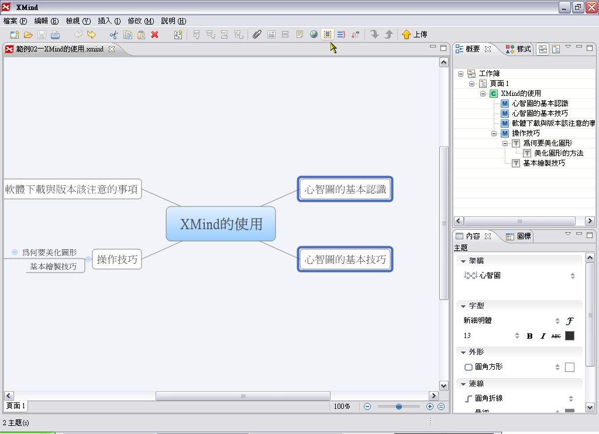Pick the white shape fill color swatch

(570, 367)
